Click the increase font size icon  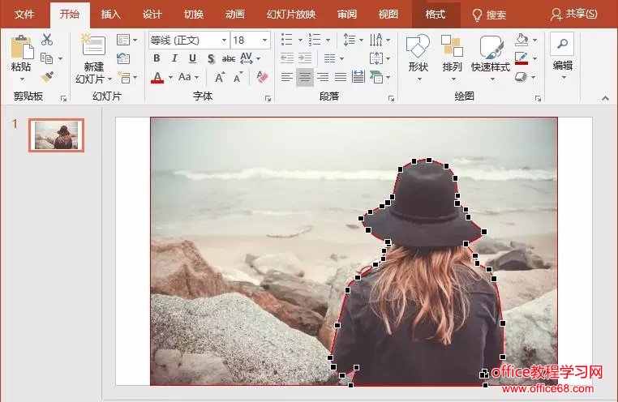(219, 77)
